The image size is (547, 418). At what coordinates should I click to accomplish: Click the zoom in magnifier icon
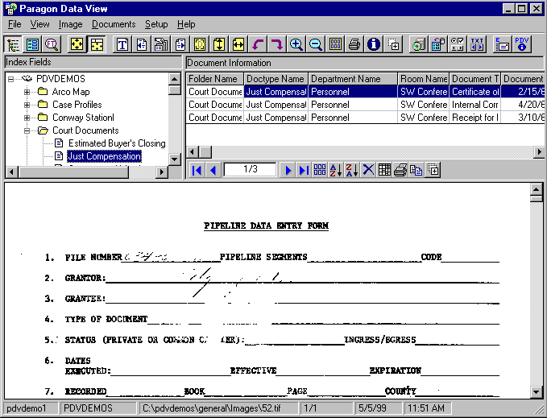tap(296, 44)
